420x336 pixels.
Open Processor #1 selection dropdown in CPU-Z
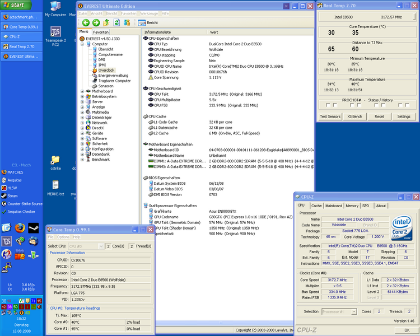354,311
